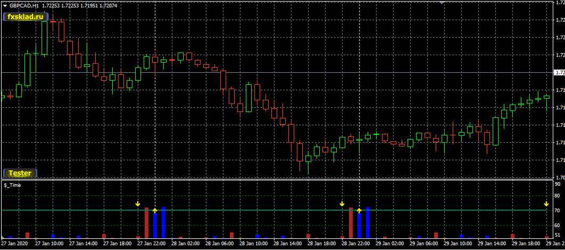565x250 pixels.
Task: Click the Tester button on chart
Action: pyautogui.click(x=20, y=173)
